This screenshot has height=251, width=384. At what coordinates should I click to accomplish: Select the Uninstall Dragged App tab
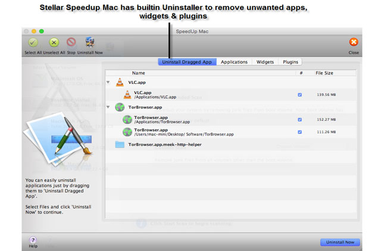coord(187,62)
